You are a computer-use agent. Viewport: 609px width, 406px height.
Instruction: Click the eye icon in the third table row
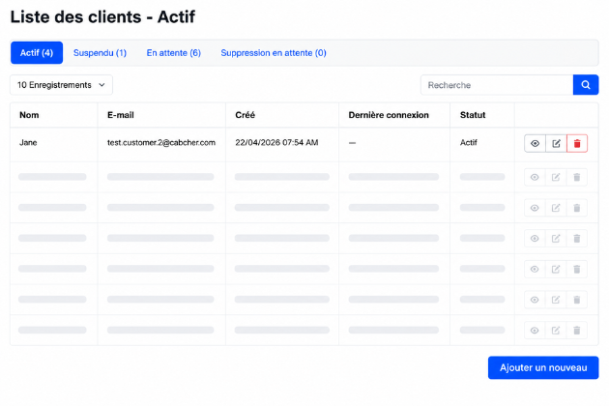coord(535,208)
